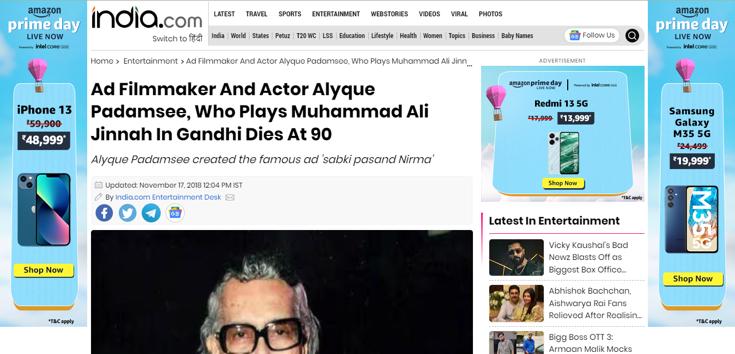Open the ENTERTAINMENT menu item
Viewport: 735px width, 354px height.
(x=336, y=14)
